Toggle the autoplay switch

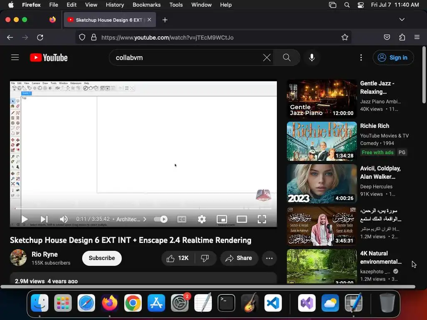click(161, 219)
